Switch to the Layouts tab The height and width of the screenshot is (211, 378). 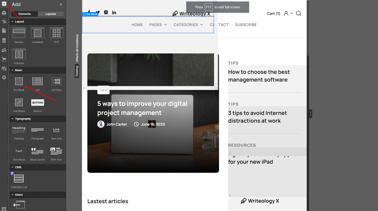(51, 14)
